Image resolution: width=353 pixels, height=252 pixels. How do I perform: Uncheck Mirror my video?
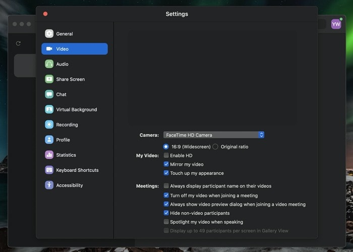[x=166, y=164]
